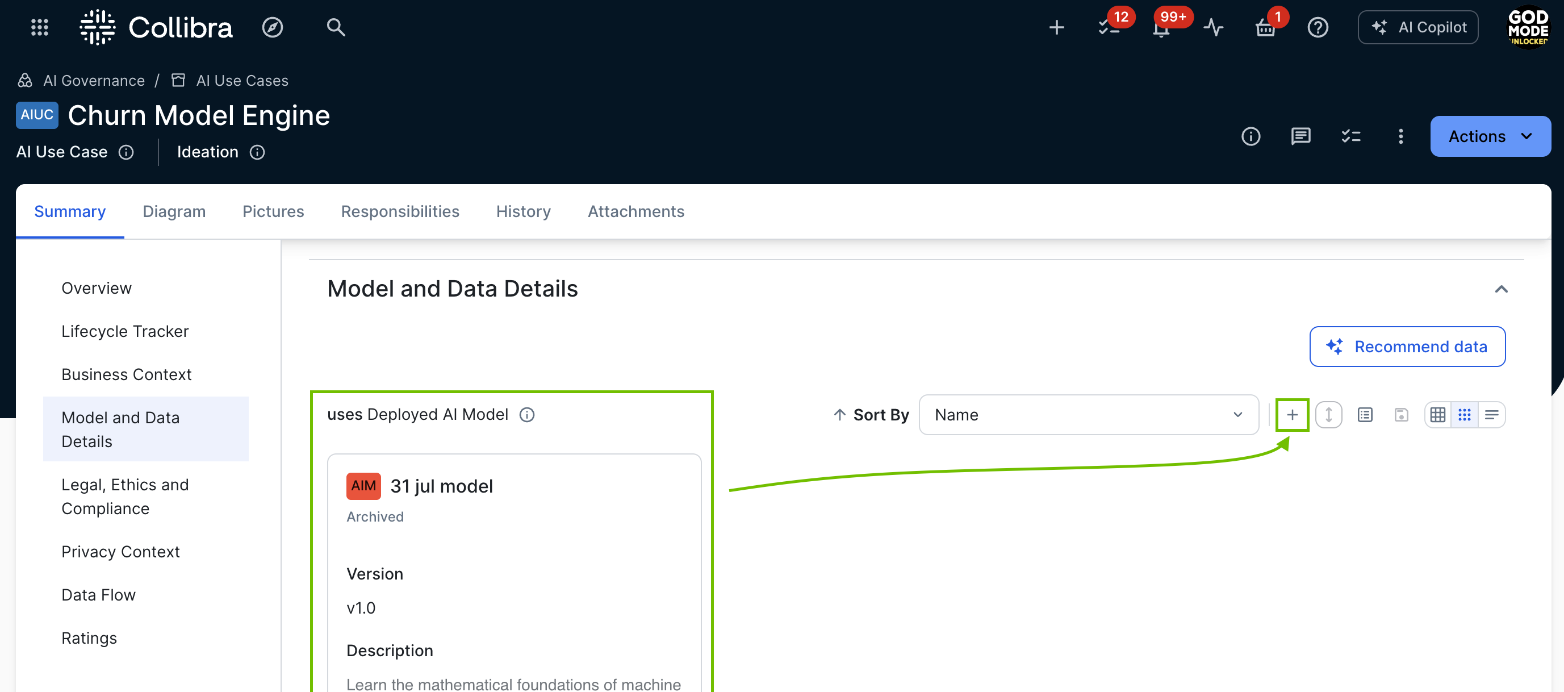Click the Recommend data button
Screen dimensions: 1564x692
click(x=1407, y=347)
